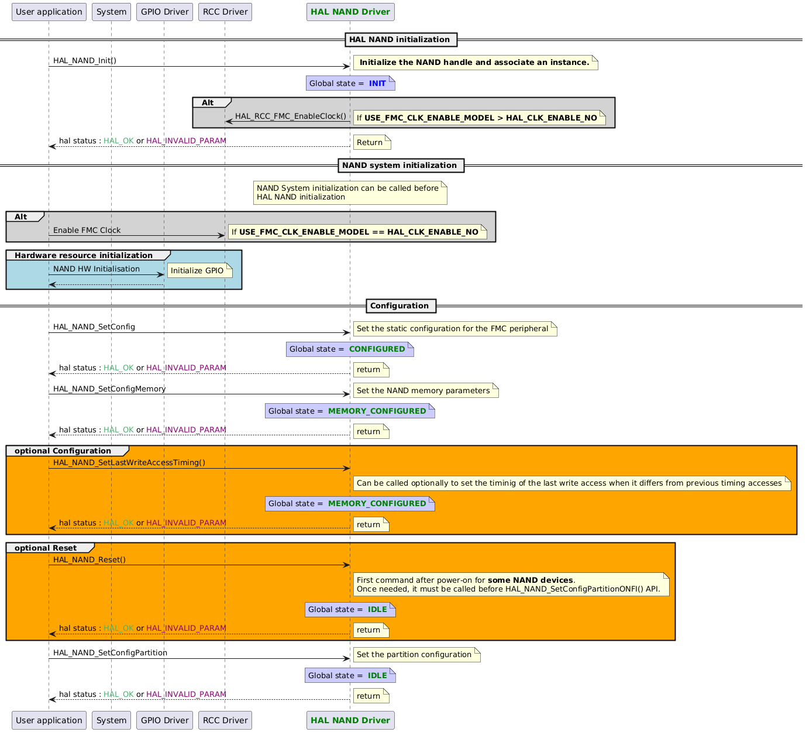
Task: Click the 'Enable FMC Clock' message label
Action: [x=87, y=230]
